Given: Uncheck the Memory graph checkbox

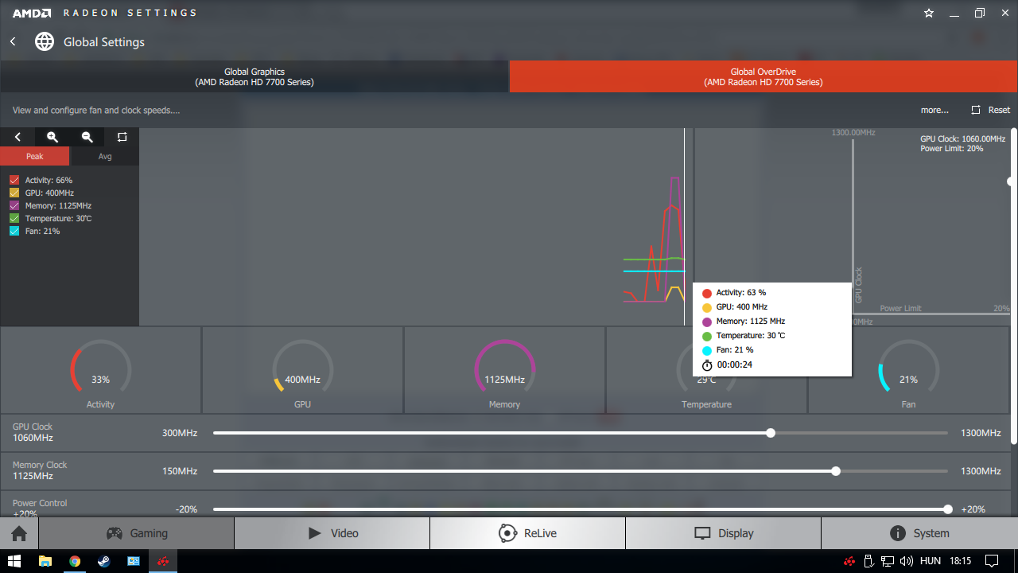Looking at the screenshot, I should coord(14,206).
